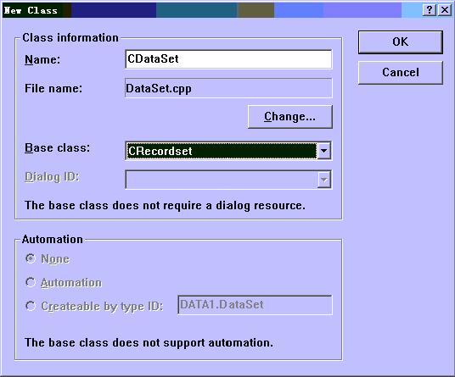This screenshot has width=455, height=377.
Task: Select the None automation radio button
Action: [31, 258]
